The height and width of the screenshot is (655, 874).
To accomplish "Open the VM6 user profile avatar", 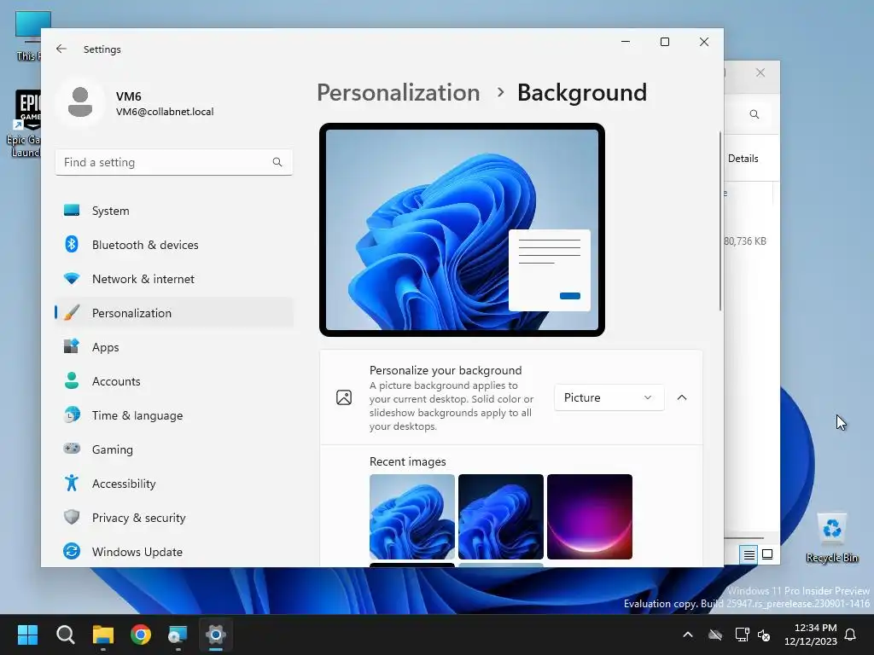I will (80, 102).
